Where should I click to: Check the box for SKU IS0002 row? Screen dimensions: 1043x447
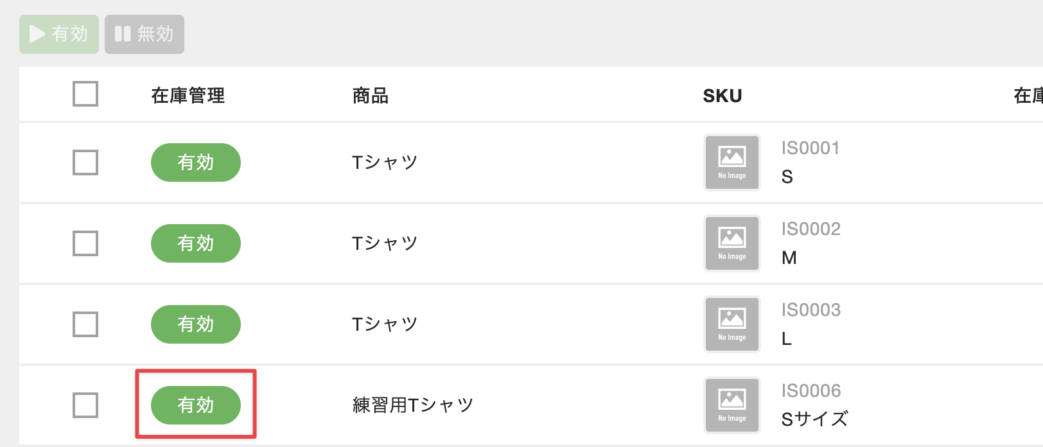(85, 243)
